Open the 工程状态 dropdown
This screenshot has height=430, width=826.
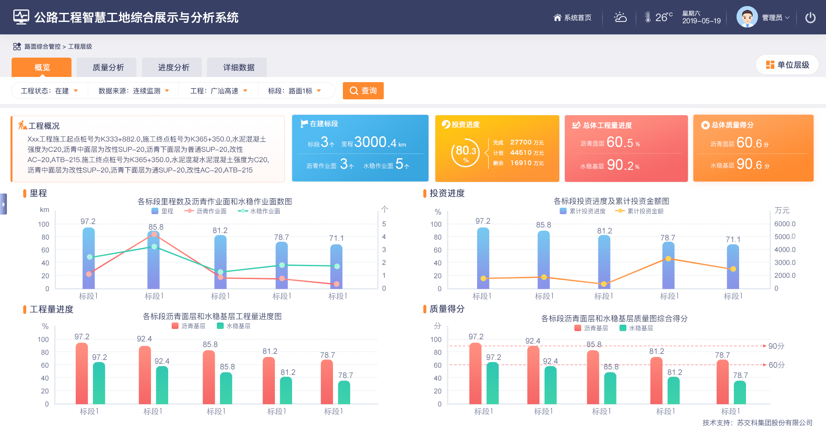click(x=49, y=91)
